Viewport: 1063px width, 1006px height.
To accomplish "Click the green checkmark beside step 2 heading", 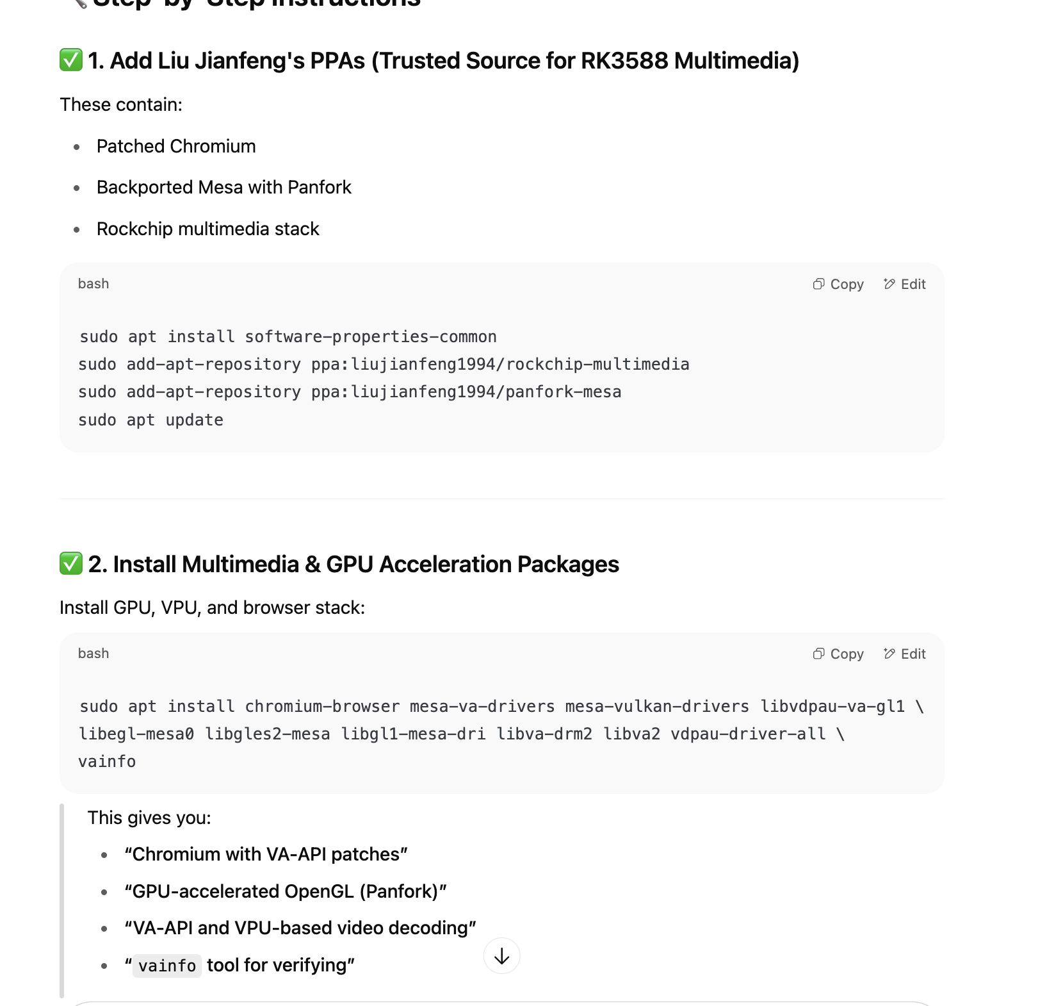I will pos(71,564).
